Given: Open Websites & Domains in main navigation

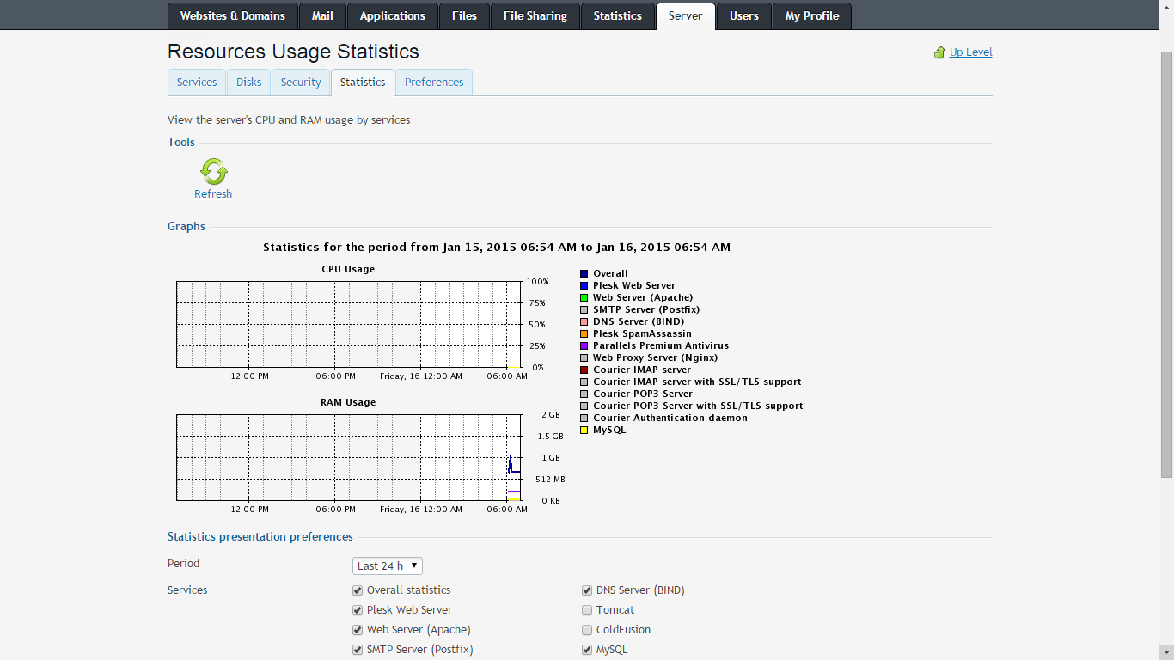Looking at the screenshot, I should [232, 16].
